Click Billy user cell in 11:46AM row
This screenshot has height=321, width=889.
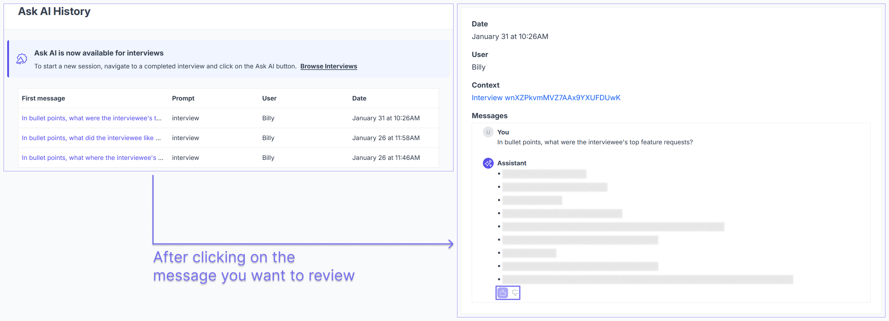(268, 158)
